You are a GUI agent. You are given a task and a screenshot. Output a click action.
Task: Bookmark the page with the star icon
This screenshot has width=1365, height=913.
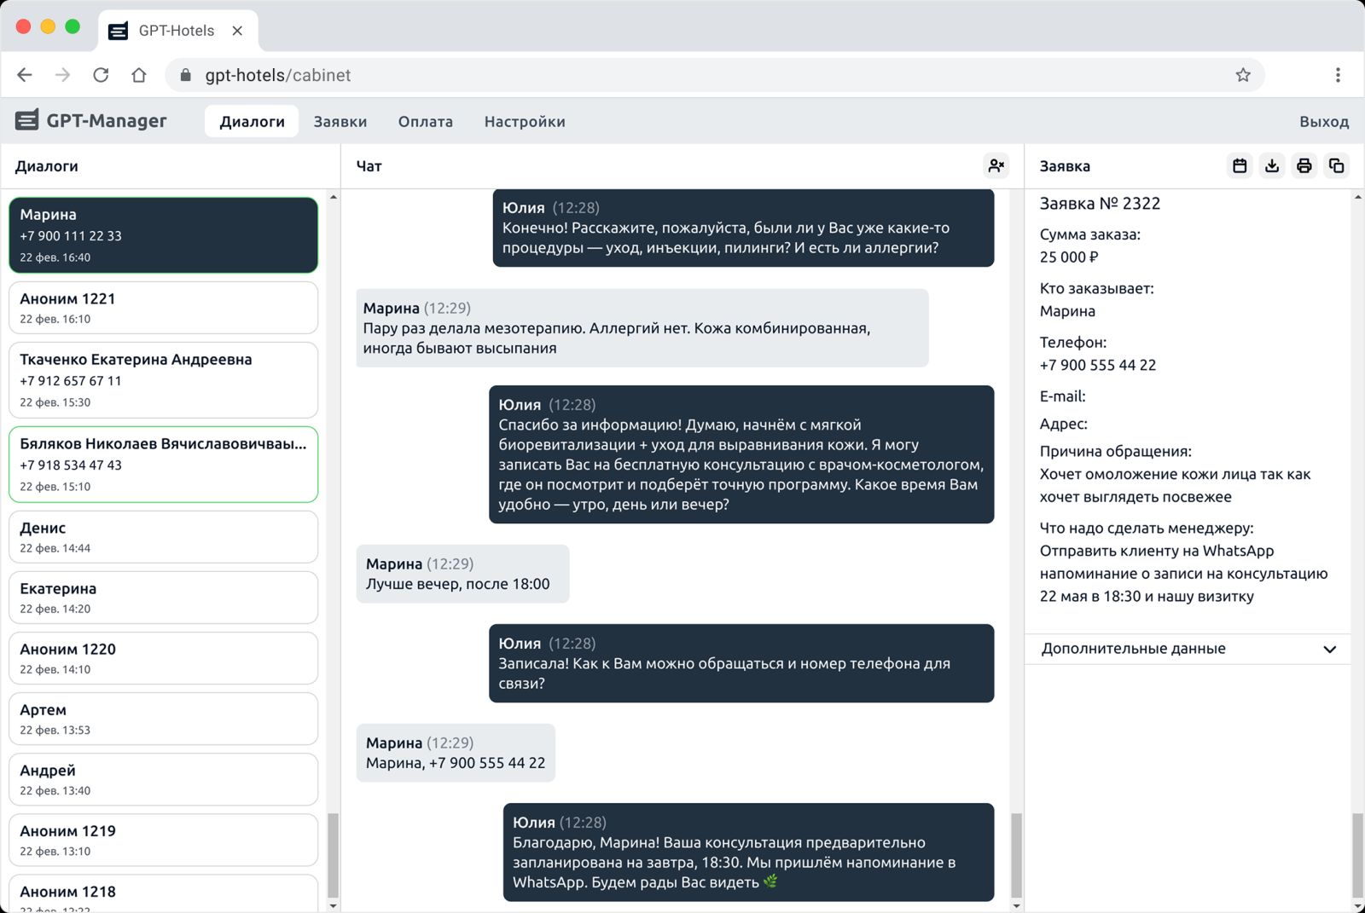coord(1243,75)
